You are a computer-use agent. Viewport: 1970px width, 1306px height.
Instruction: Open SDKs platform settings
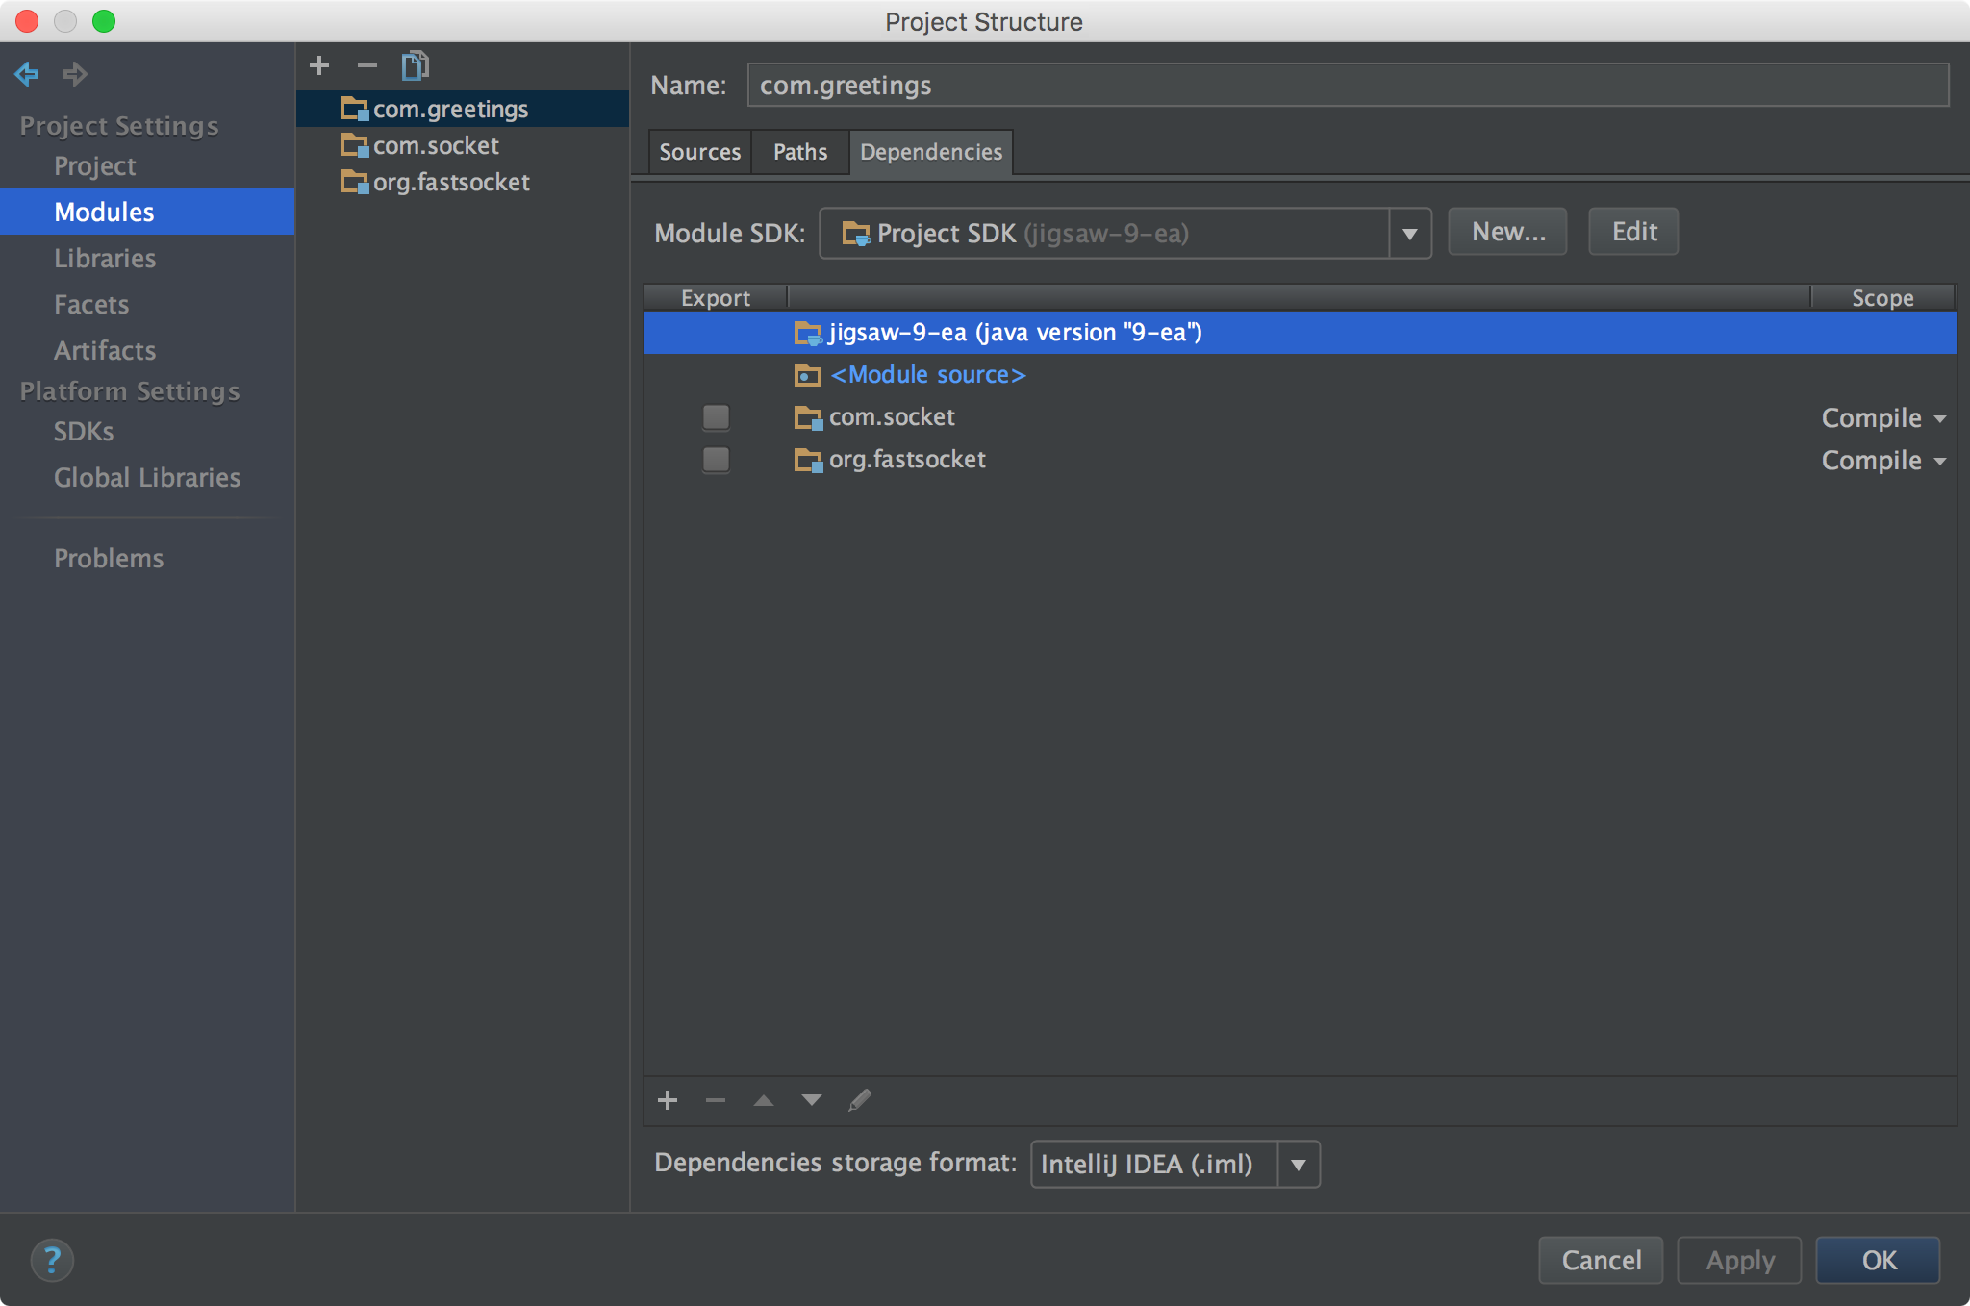point(84,431)
